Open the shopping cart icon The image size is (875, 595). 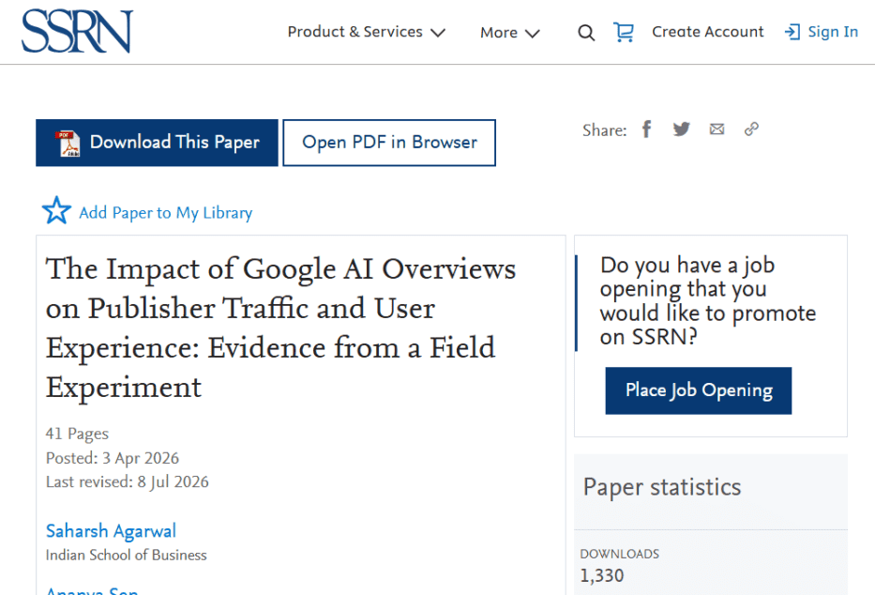[x=624, y=32]
